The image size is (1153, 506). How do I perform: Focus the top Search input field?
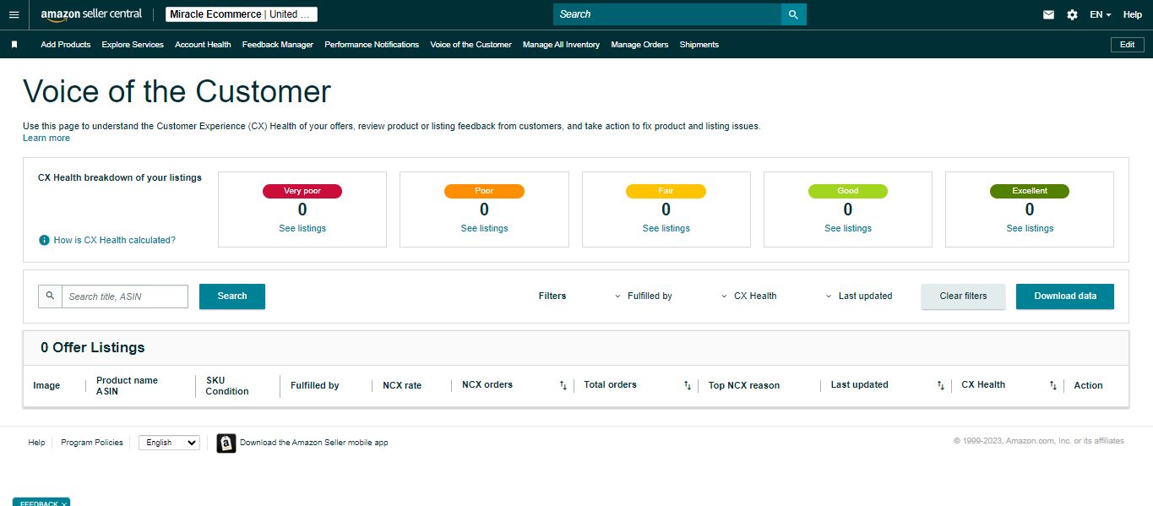[x=667, y=14]
